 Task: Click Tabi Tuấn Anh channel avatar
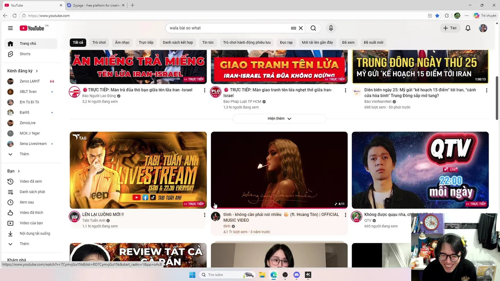coord(75,217)
